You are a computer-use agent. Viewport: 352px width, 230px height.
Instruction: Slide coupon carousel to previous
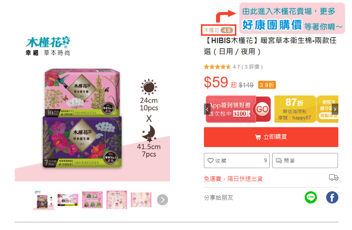207,109
